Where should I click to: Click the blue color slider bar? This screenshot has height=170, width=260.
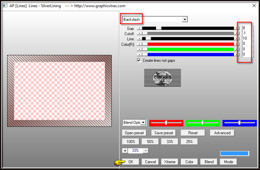coord(191,54)
